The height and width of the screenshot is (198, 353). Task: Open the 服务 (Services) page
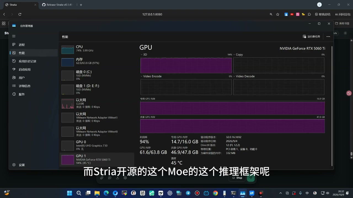pyautogui.click(x=34, y=94)
